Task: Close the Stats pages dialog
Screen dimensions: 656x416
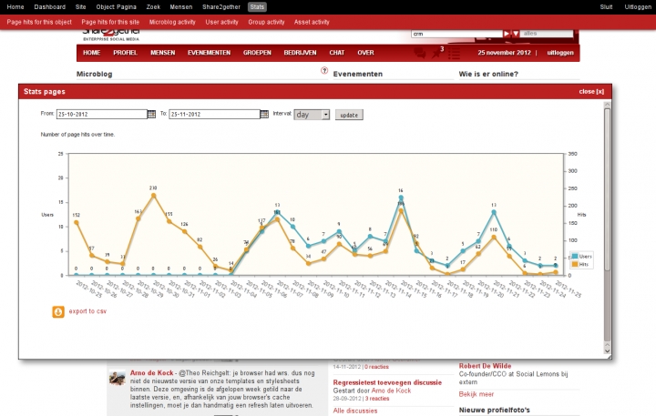Action: pos(590,92)
